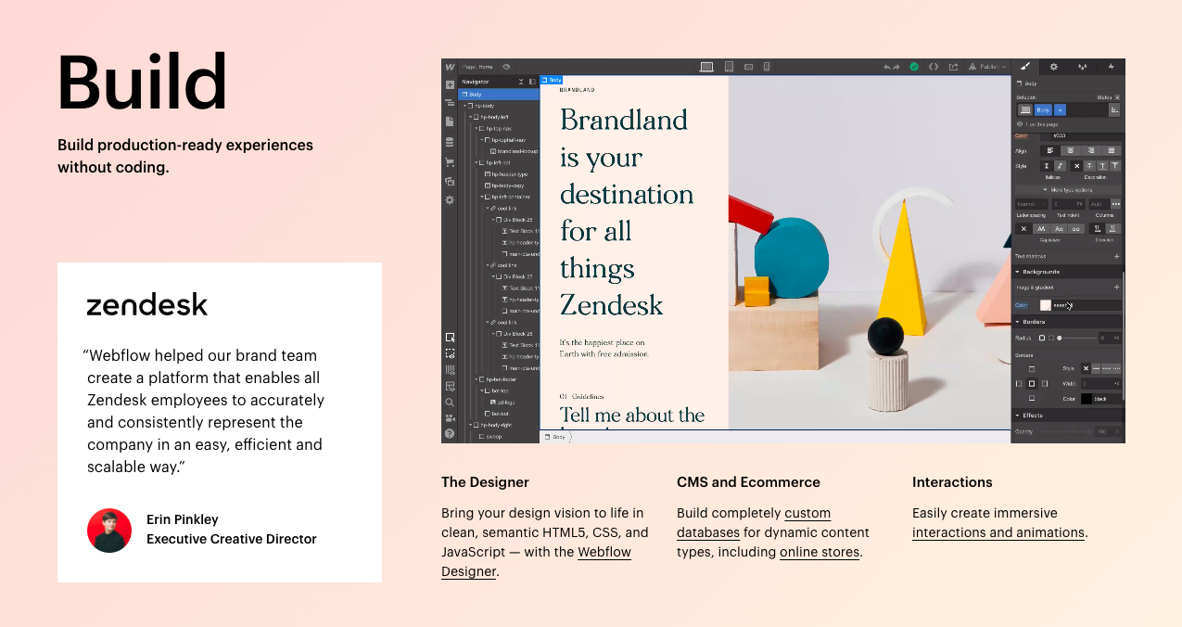Open the interactions and animations link
Screen dimensions: 1182x627
click(998, 532)
